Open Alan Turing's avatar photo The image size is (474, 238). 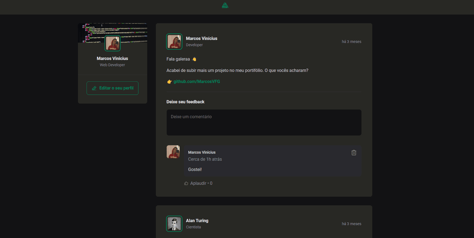[x=174, y=224]
